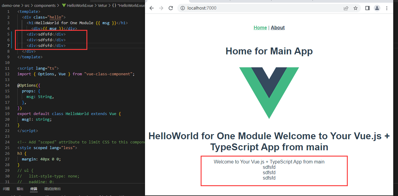The height and width of the screenshot is (196, 398).
Task: Open components in the breadcrumb path
Action: [45, 5]
